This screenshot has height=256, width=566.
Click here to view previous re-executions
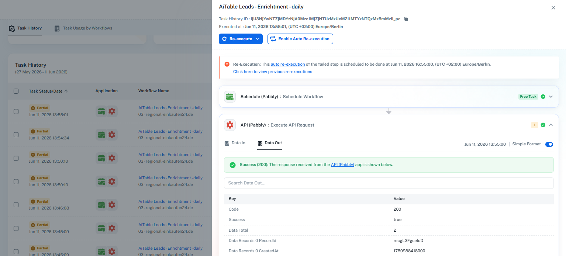pos(273,72)
